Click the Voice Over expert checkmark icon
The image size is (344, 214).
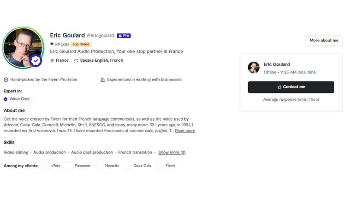pos(6,99)
